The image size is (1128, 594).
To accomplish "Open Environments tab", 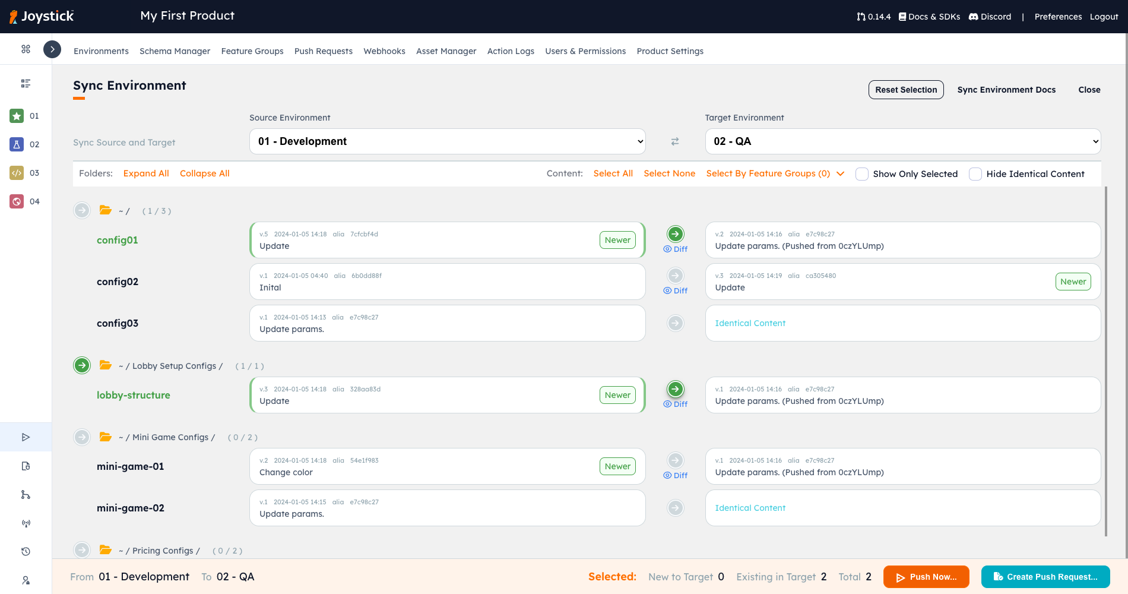I will coord(101,51).
